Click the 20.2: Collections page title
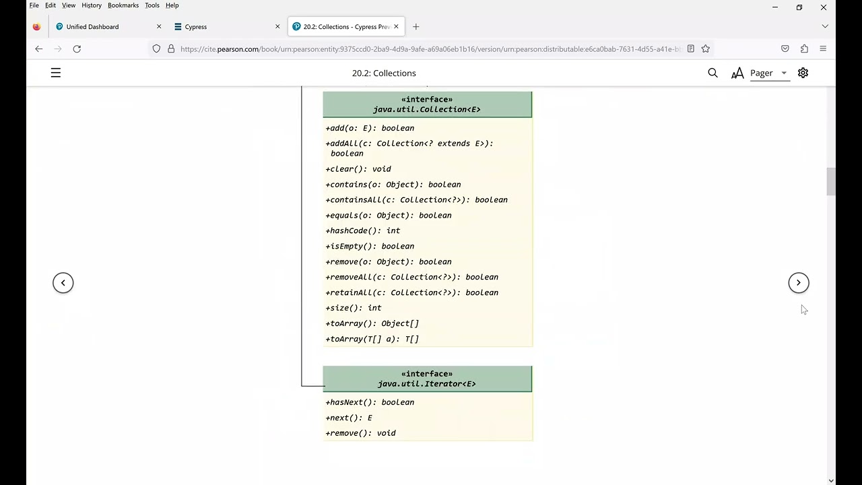 [x=384, y=73]
